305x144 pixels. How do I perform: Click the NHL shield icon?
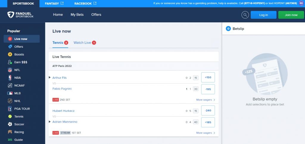(10, 101)
